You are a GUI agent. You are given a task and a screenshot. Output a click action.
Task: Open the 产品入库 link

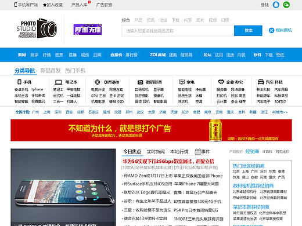point(79,5)
